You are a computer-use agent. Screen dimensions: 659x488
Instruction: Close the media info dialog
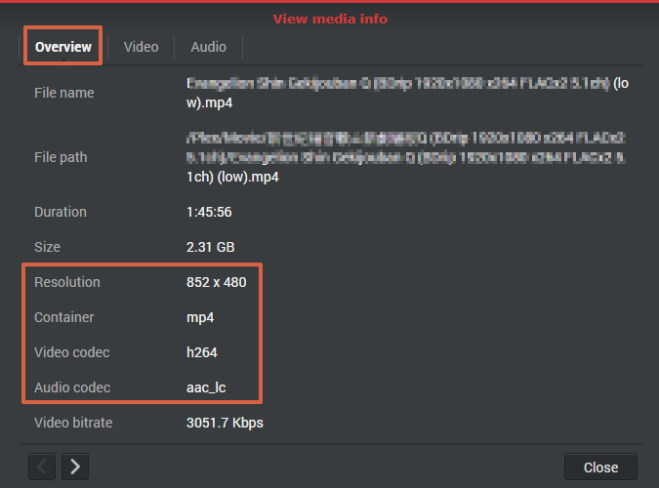click(600, 467)
